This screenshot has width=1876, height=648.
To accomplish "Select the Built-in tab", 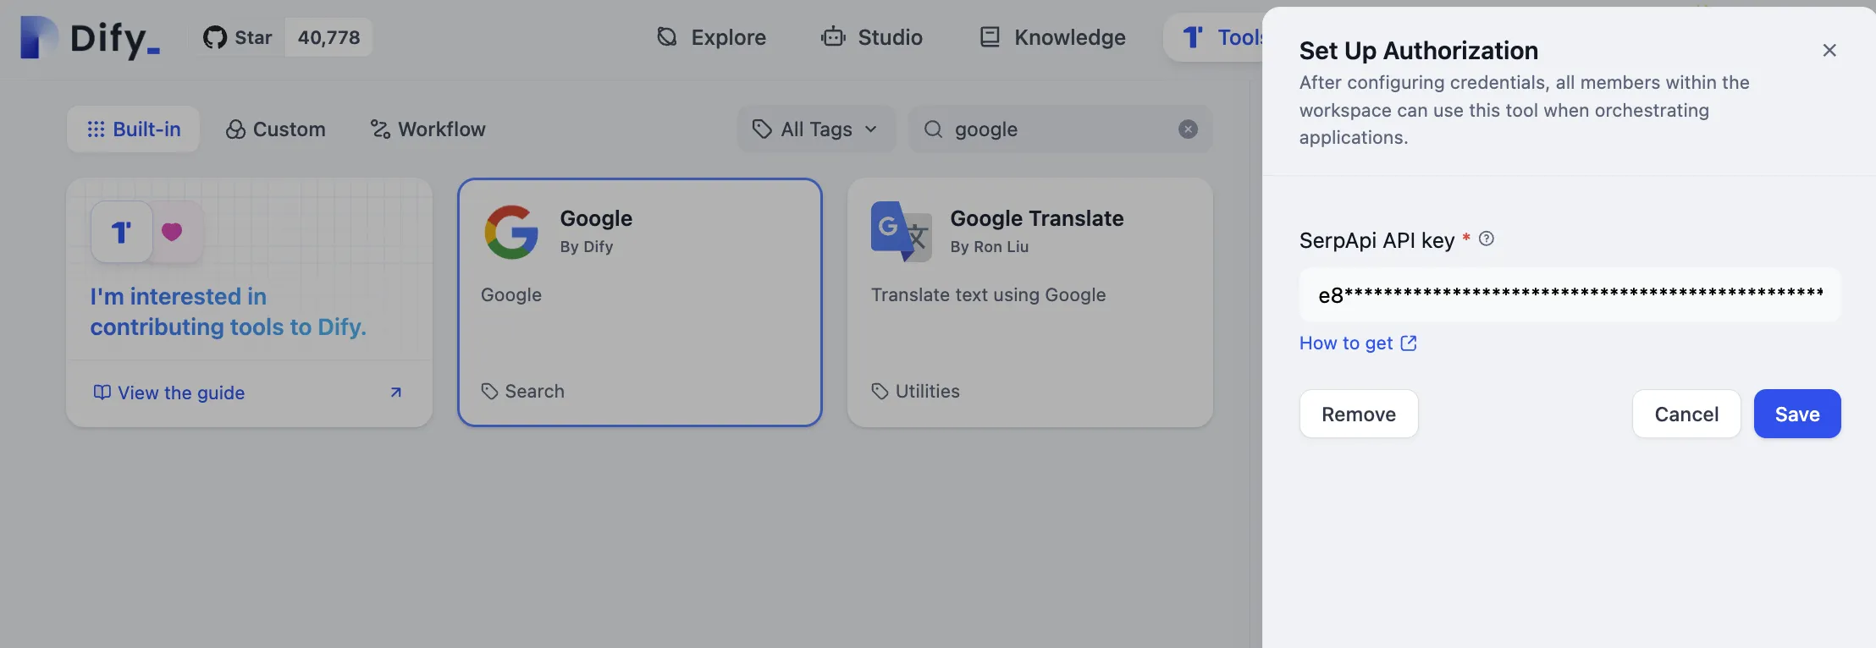I will (134, 129).
